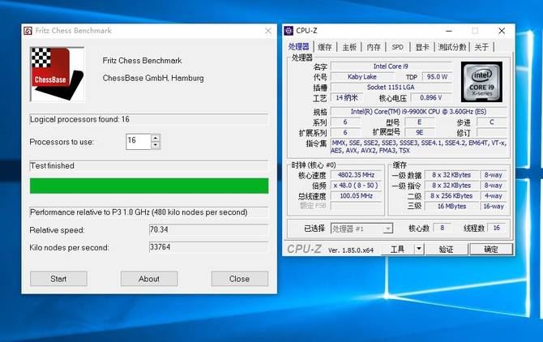The height and width of the screenshot is (342, 543).
Task: Open the 显卡 tab in CPU-Z
Action: click(x=421, y=47)
